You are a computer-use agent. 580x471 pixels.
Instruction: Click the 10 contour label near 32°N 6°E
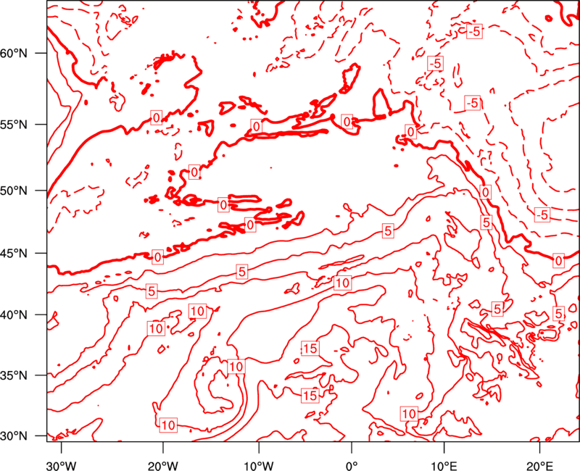pos(409,414)
